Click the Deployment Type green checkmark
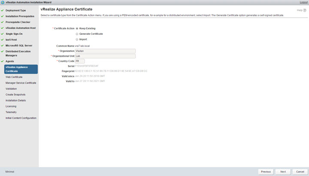 click(x=2, y=10)
